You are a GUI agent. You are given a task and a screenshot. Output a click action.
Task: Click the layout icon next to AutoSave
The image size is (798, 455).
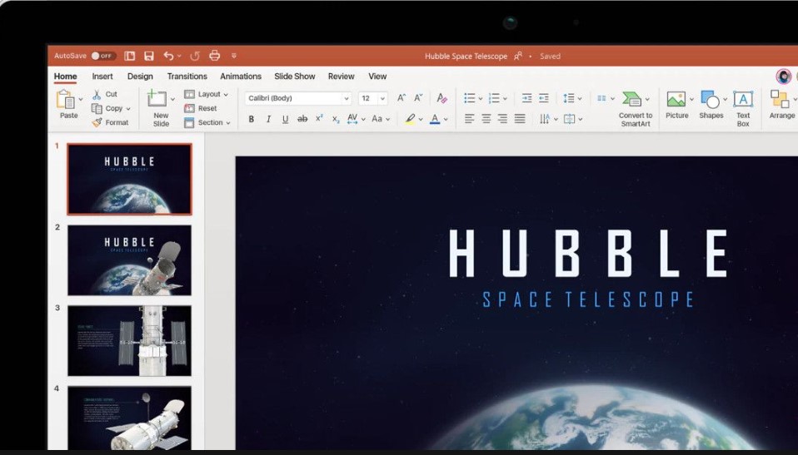click(x=130, y=56)
